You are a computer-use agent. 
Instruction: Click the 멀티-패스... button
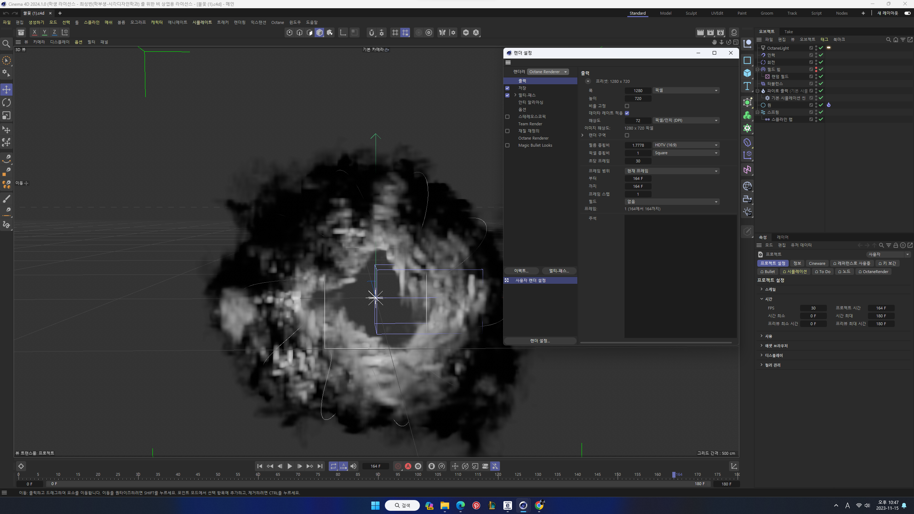pyautogui.click(x=559, y=271)
